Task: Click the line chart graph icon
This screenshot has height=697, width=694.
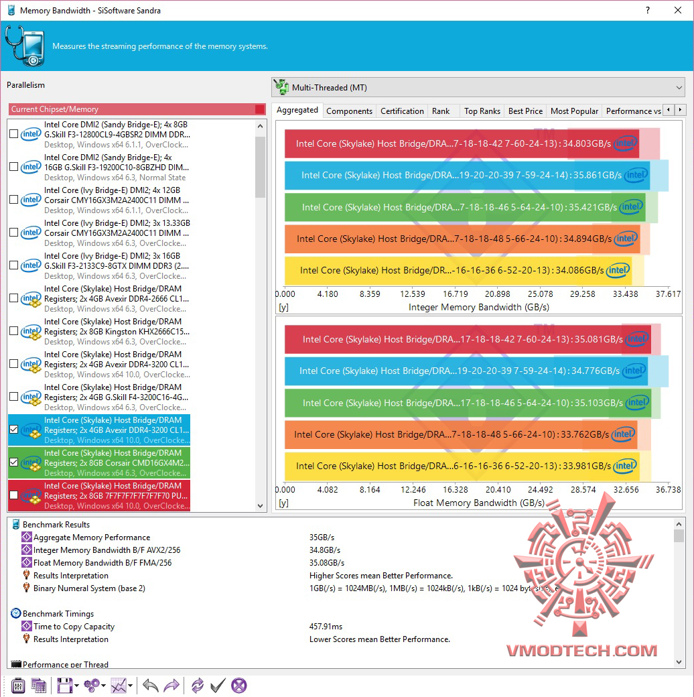Action: 119,686
